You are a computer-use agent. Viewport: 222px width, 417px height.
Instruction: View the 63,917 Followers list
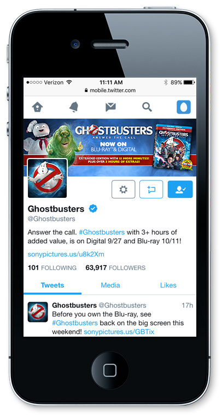click(115, 268)
